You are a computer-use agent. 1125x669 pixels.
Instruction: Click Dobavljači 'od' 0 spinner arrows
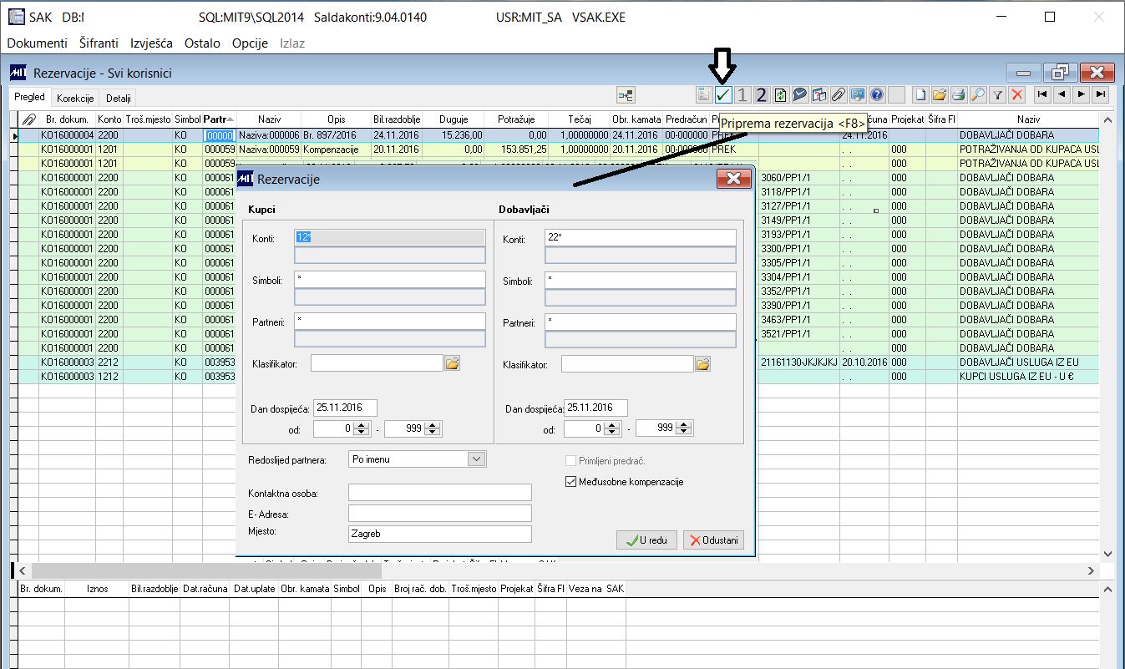point(612,428)
